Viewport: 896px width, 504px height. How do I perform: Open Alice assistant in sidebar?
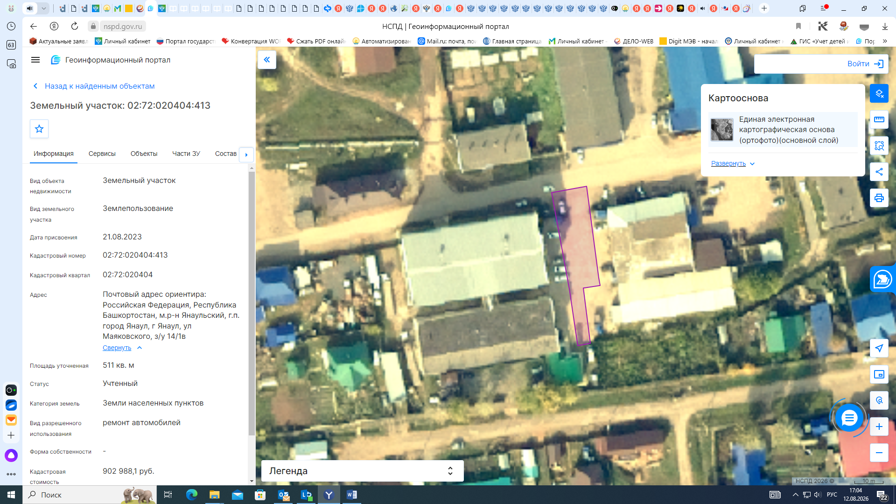[11, 455]
